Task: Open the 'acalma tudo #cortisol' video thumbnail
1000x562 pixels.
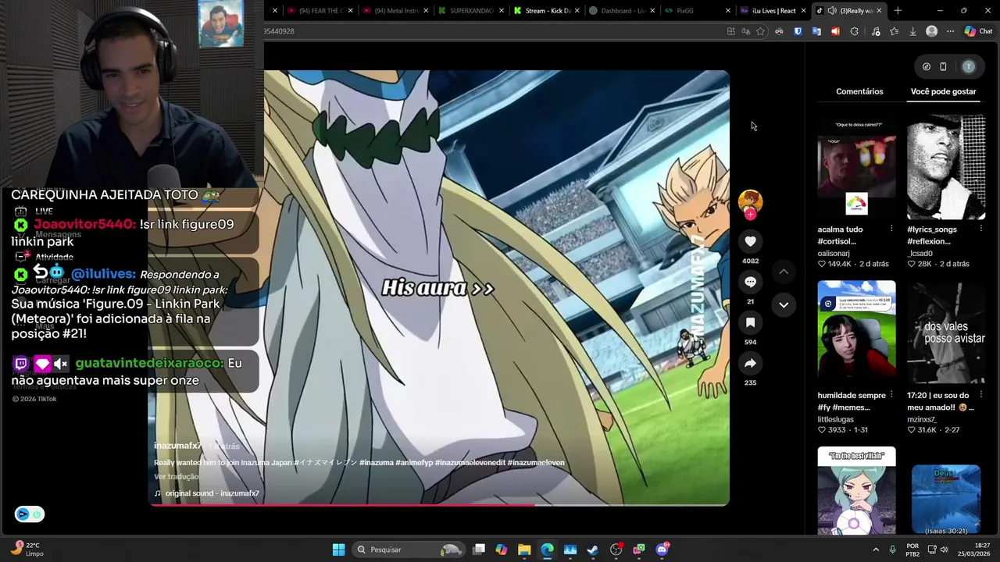Action: [856, 167]
